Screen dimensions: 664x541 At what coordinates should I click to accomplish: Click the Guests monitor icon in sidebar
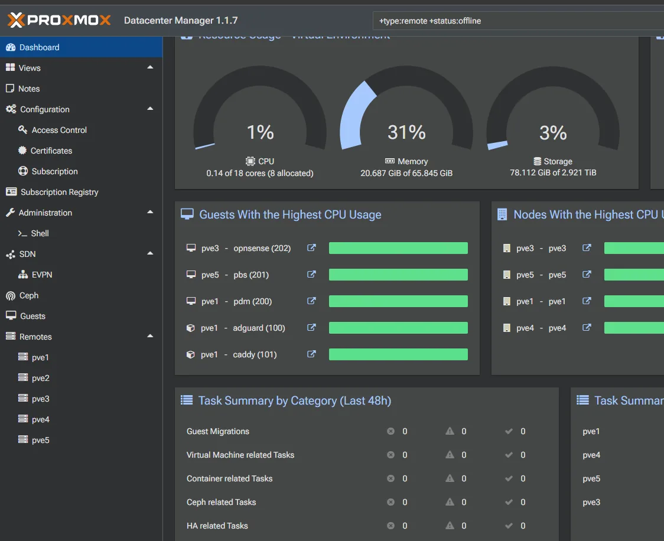point(11,315)
